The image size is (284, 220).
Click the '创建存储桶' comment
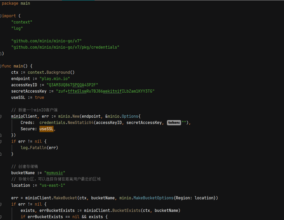25,166
